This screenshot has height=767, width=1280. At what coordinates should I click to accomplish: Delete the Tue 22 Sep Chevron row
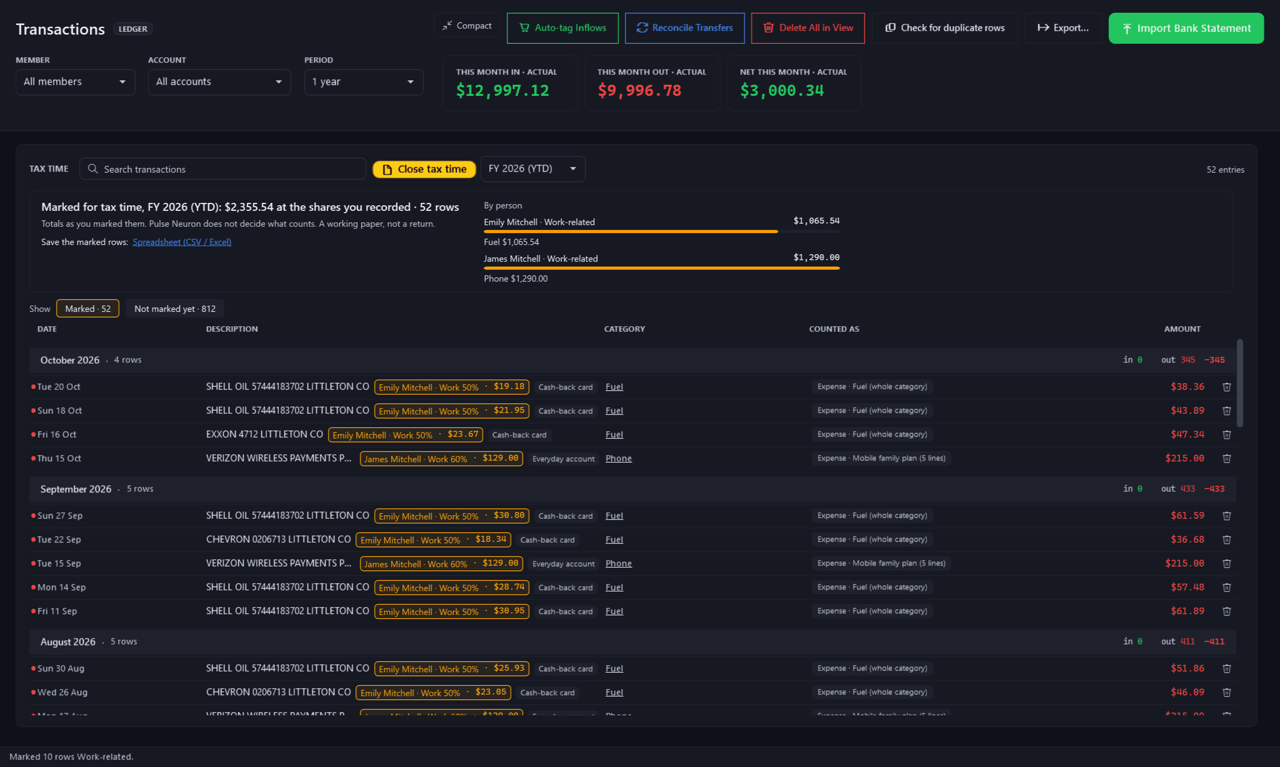(x=1226, y=539)
